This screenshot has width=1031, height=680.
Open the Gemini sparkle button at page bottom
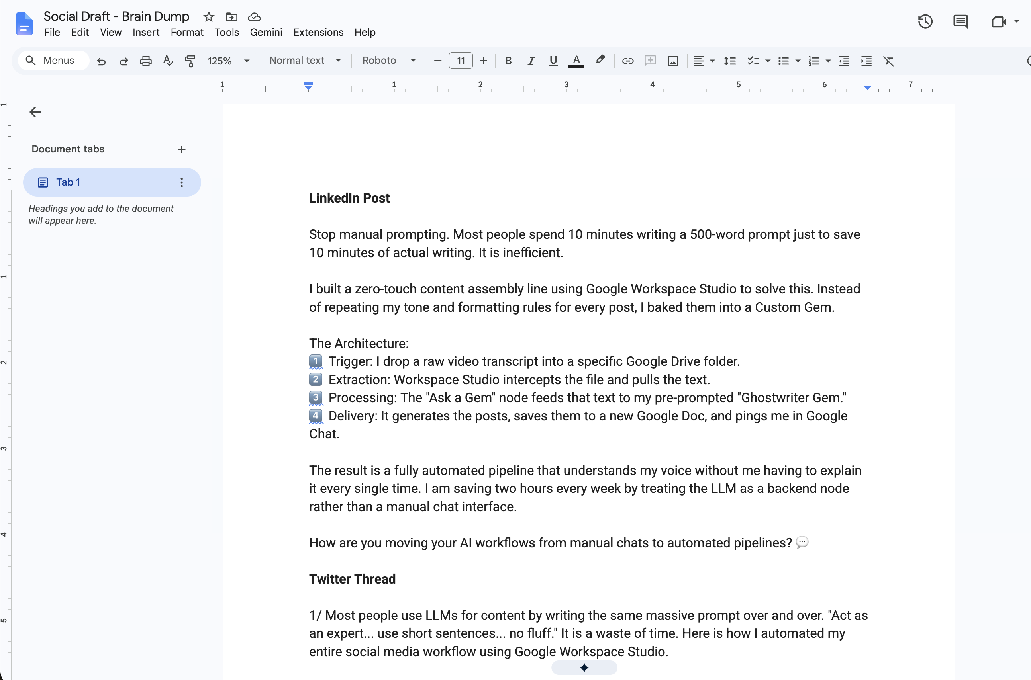[x=584, y=667]
